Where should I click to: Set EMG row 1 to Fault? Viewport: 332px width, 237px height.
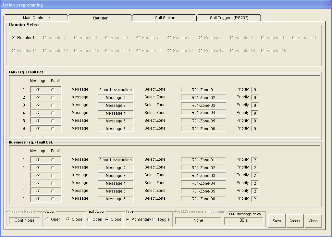53,90
